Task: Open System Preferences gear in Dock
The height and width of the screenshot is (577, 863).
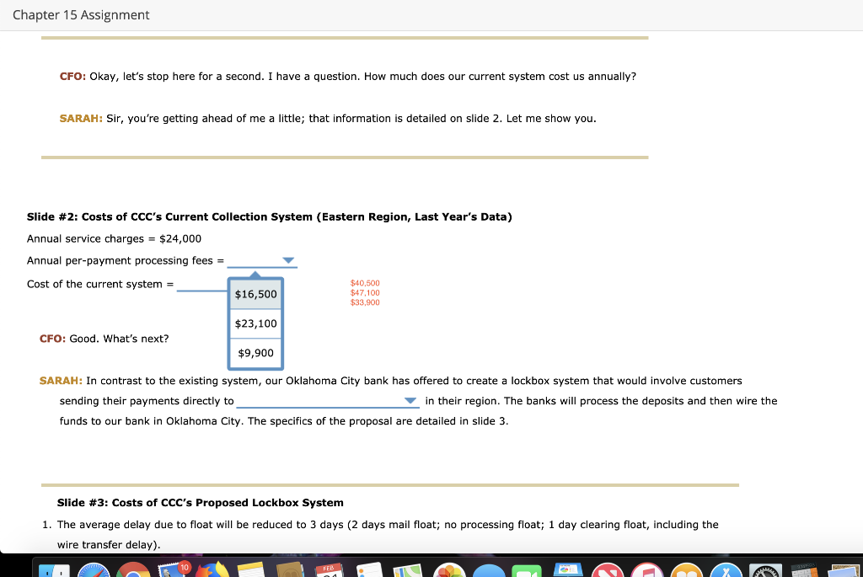Action: [765, 570]
